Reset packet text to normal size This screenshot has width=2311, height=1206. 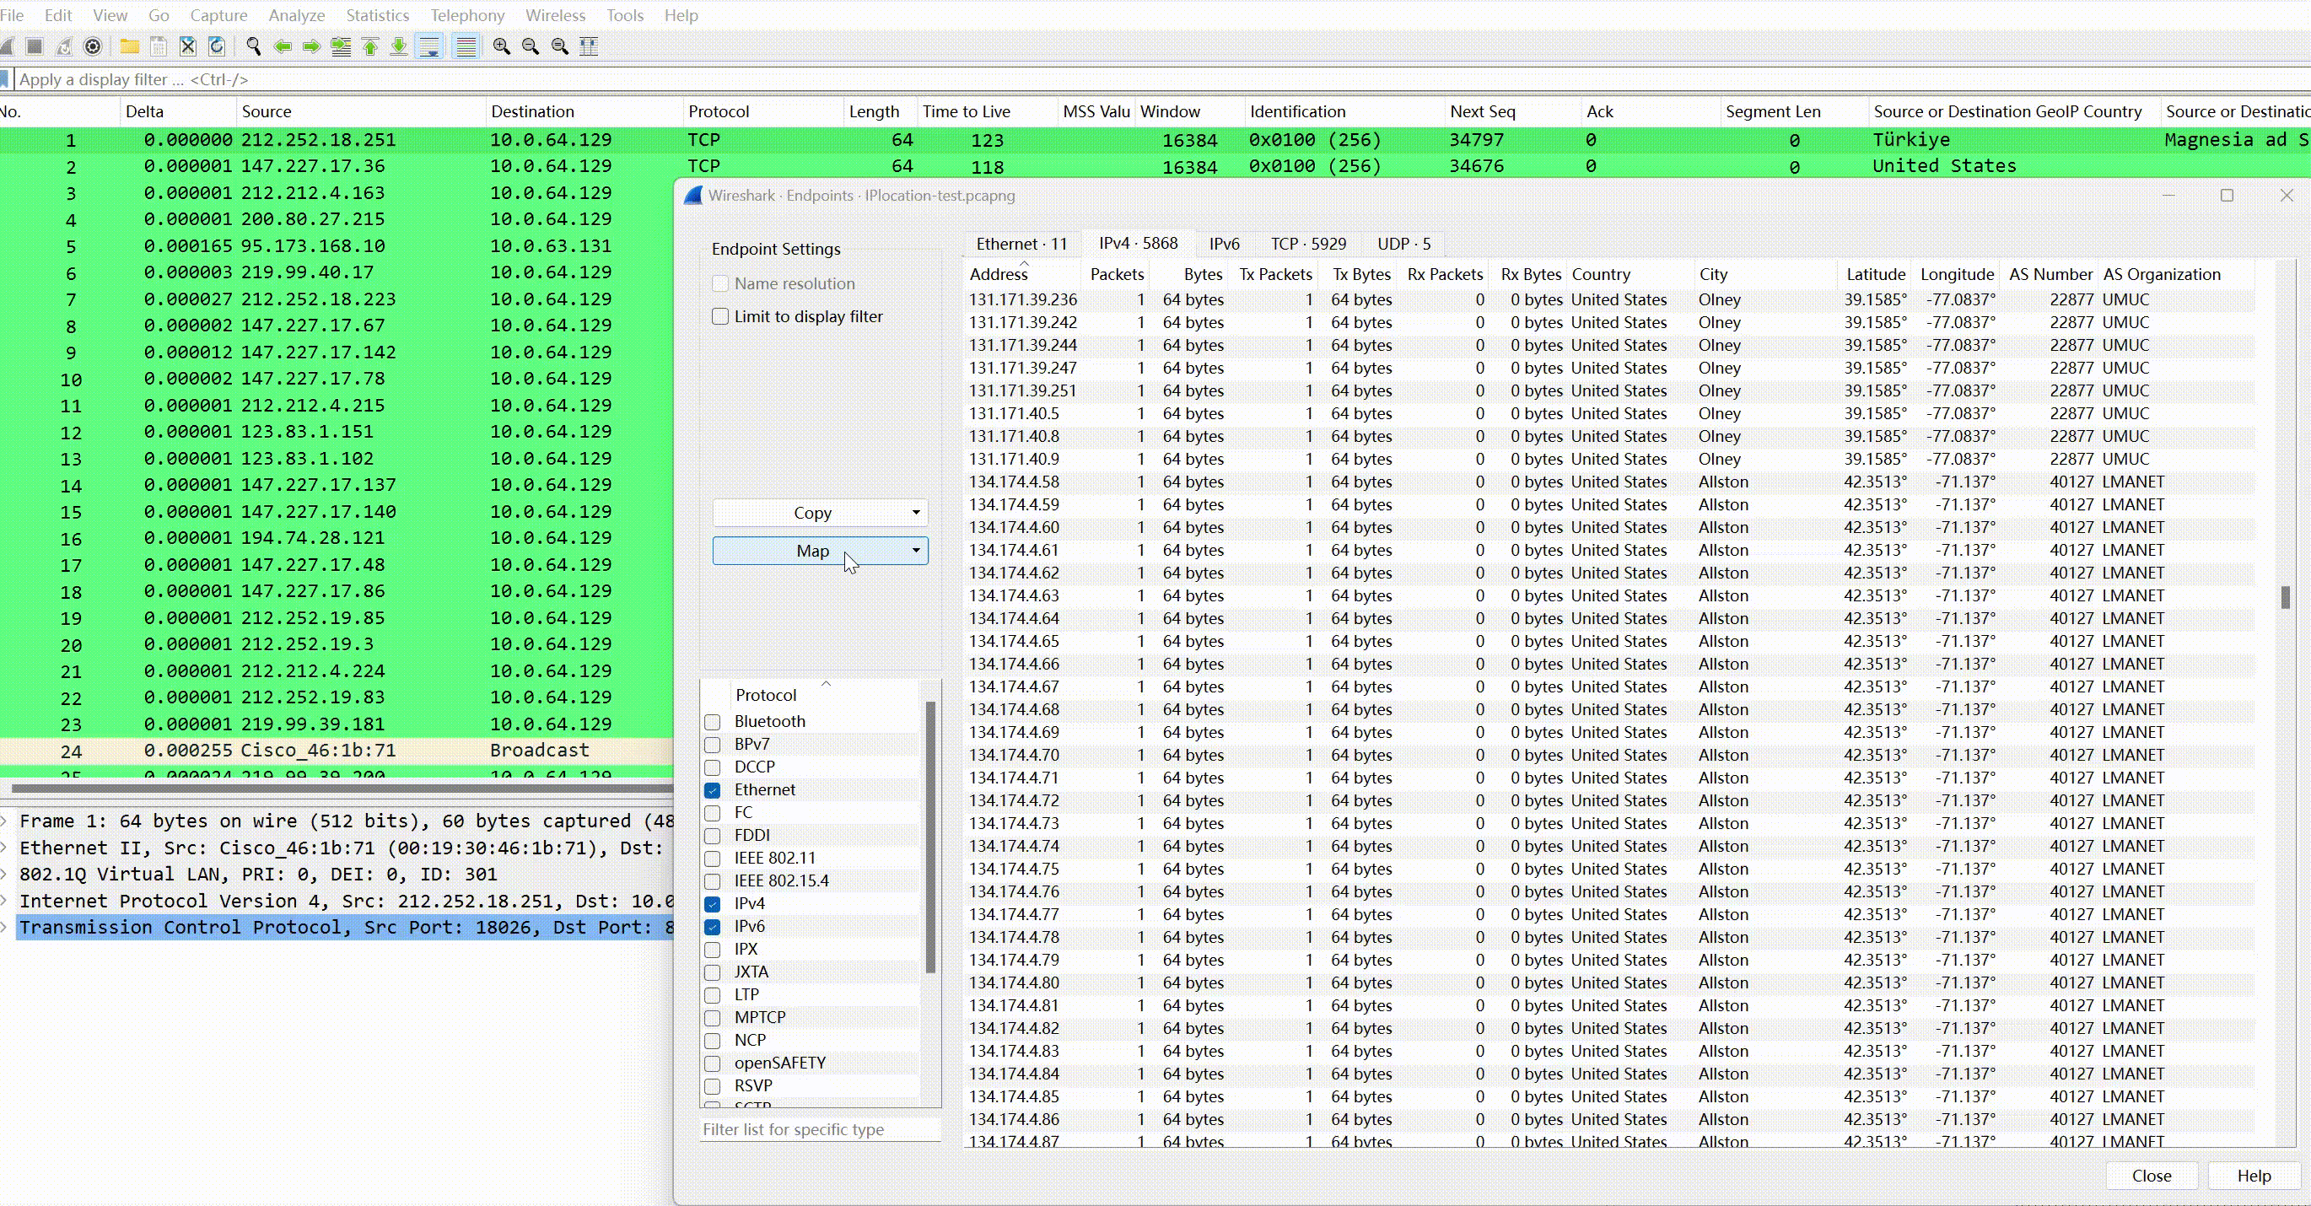coord(560,46)
